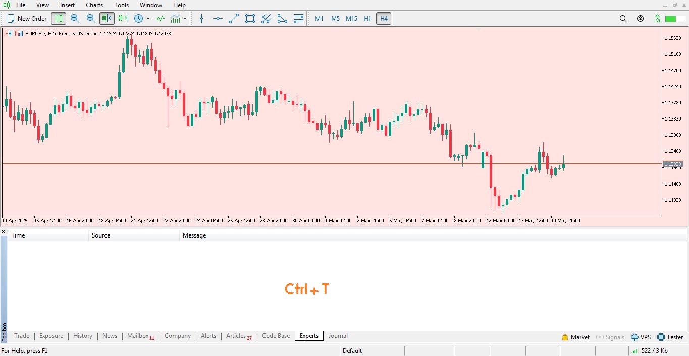Zoom out of the chart
The width and height of the screenshot is (689, 356).
(91, 19)
